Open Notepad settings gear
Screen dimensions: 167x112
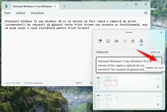click(146, 13)
